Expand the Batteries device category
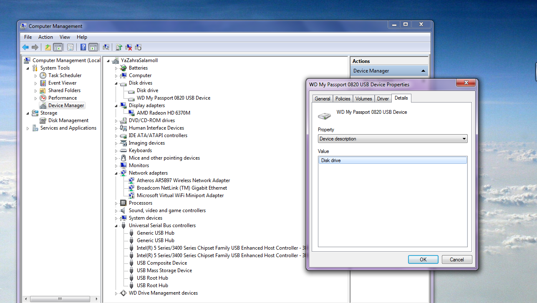 [x=116, y=68]
